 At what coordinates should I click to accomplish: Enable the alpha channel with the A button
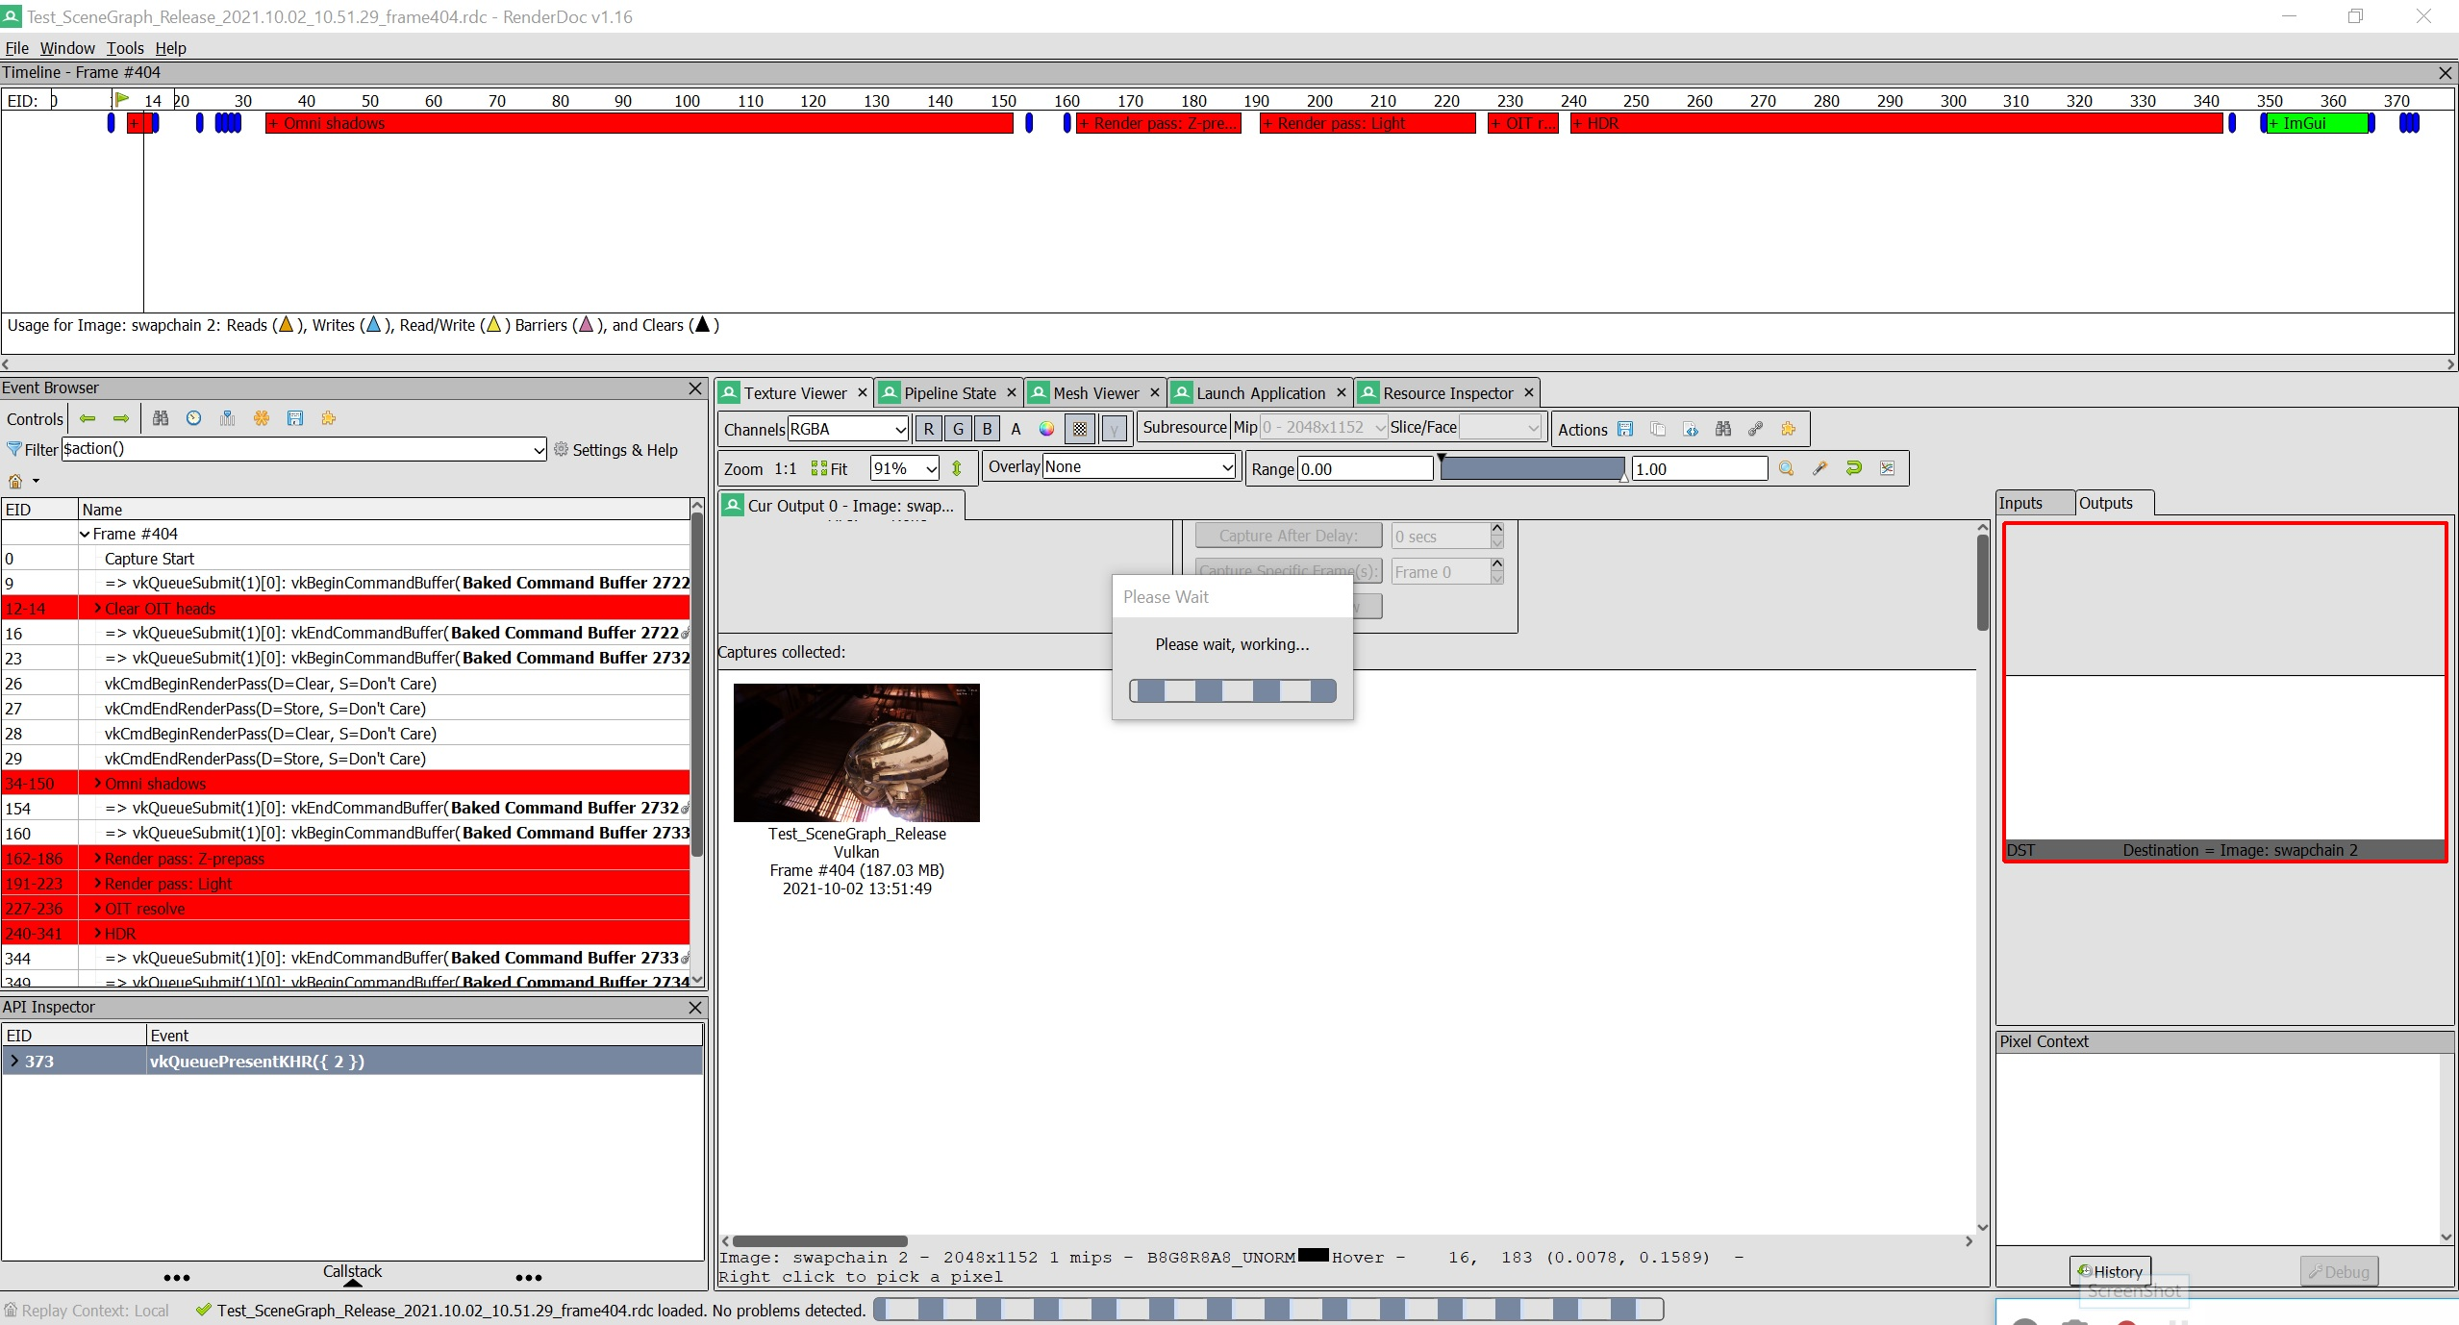(1016, 429)
